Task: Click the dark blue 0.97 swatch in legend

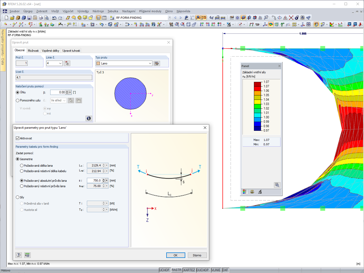Action: pyautogui.click(x=257, y=128)
